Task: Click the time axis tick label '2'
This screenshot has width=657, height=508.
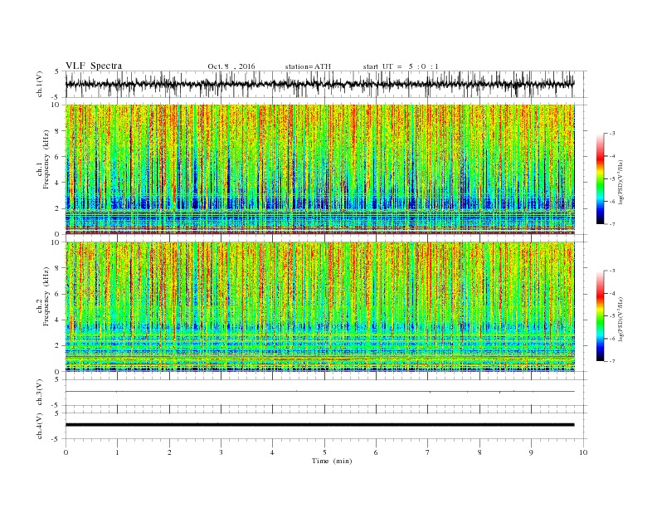Action: coord(169,452)
